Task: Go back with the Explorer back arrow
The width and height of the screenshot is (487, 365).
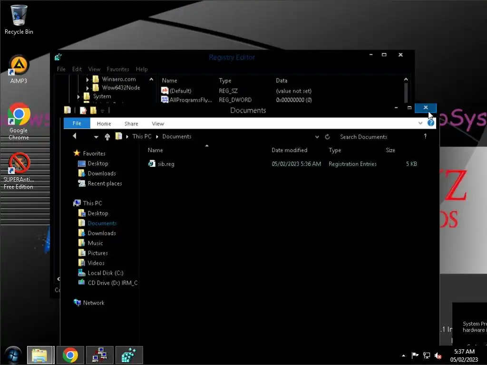Action: [x=75, y=136]
